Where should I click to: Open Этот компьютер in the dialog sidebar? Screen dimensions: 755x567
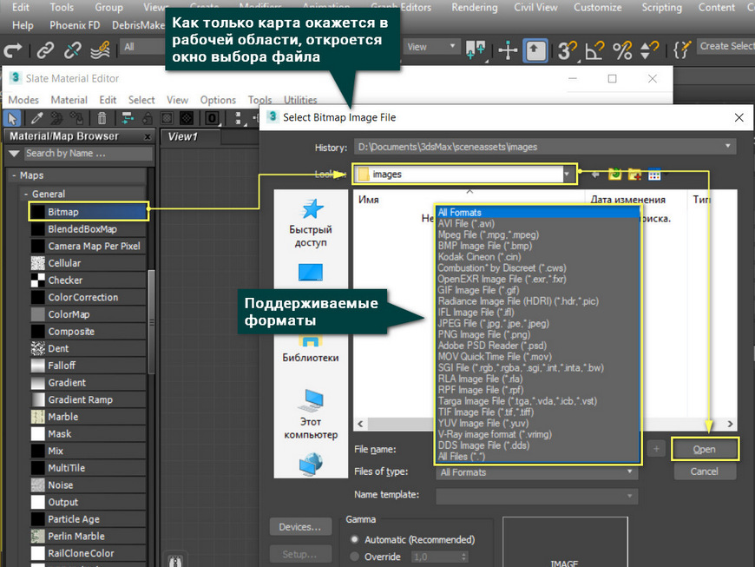pyautogui.click(x=311, y=414)
